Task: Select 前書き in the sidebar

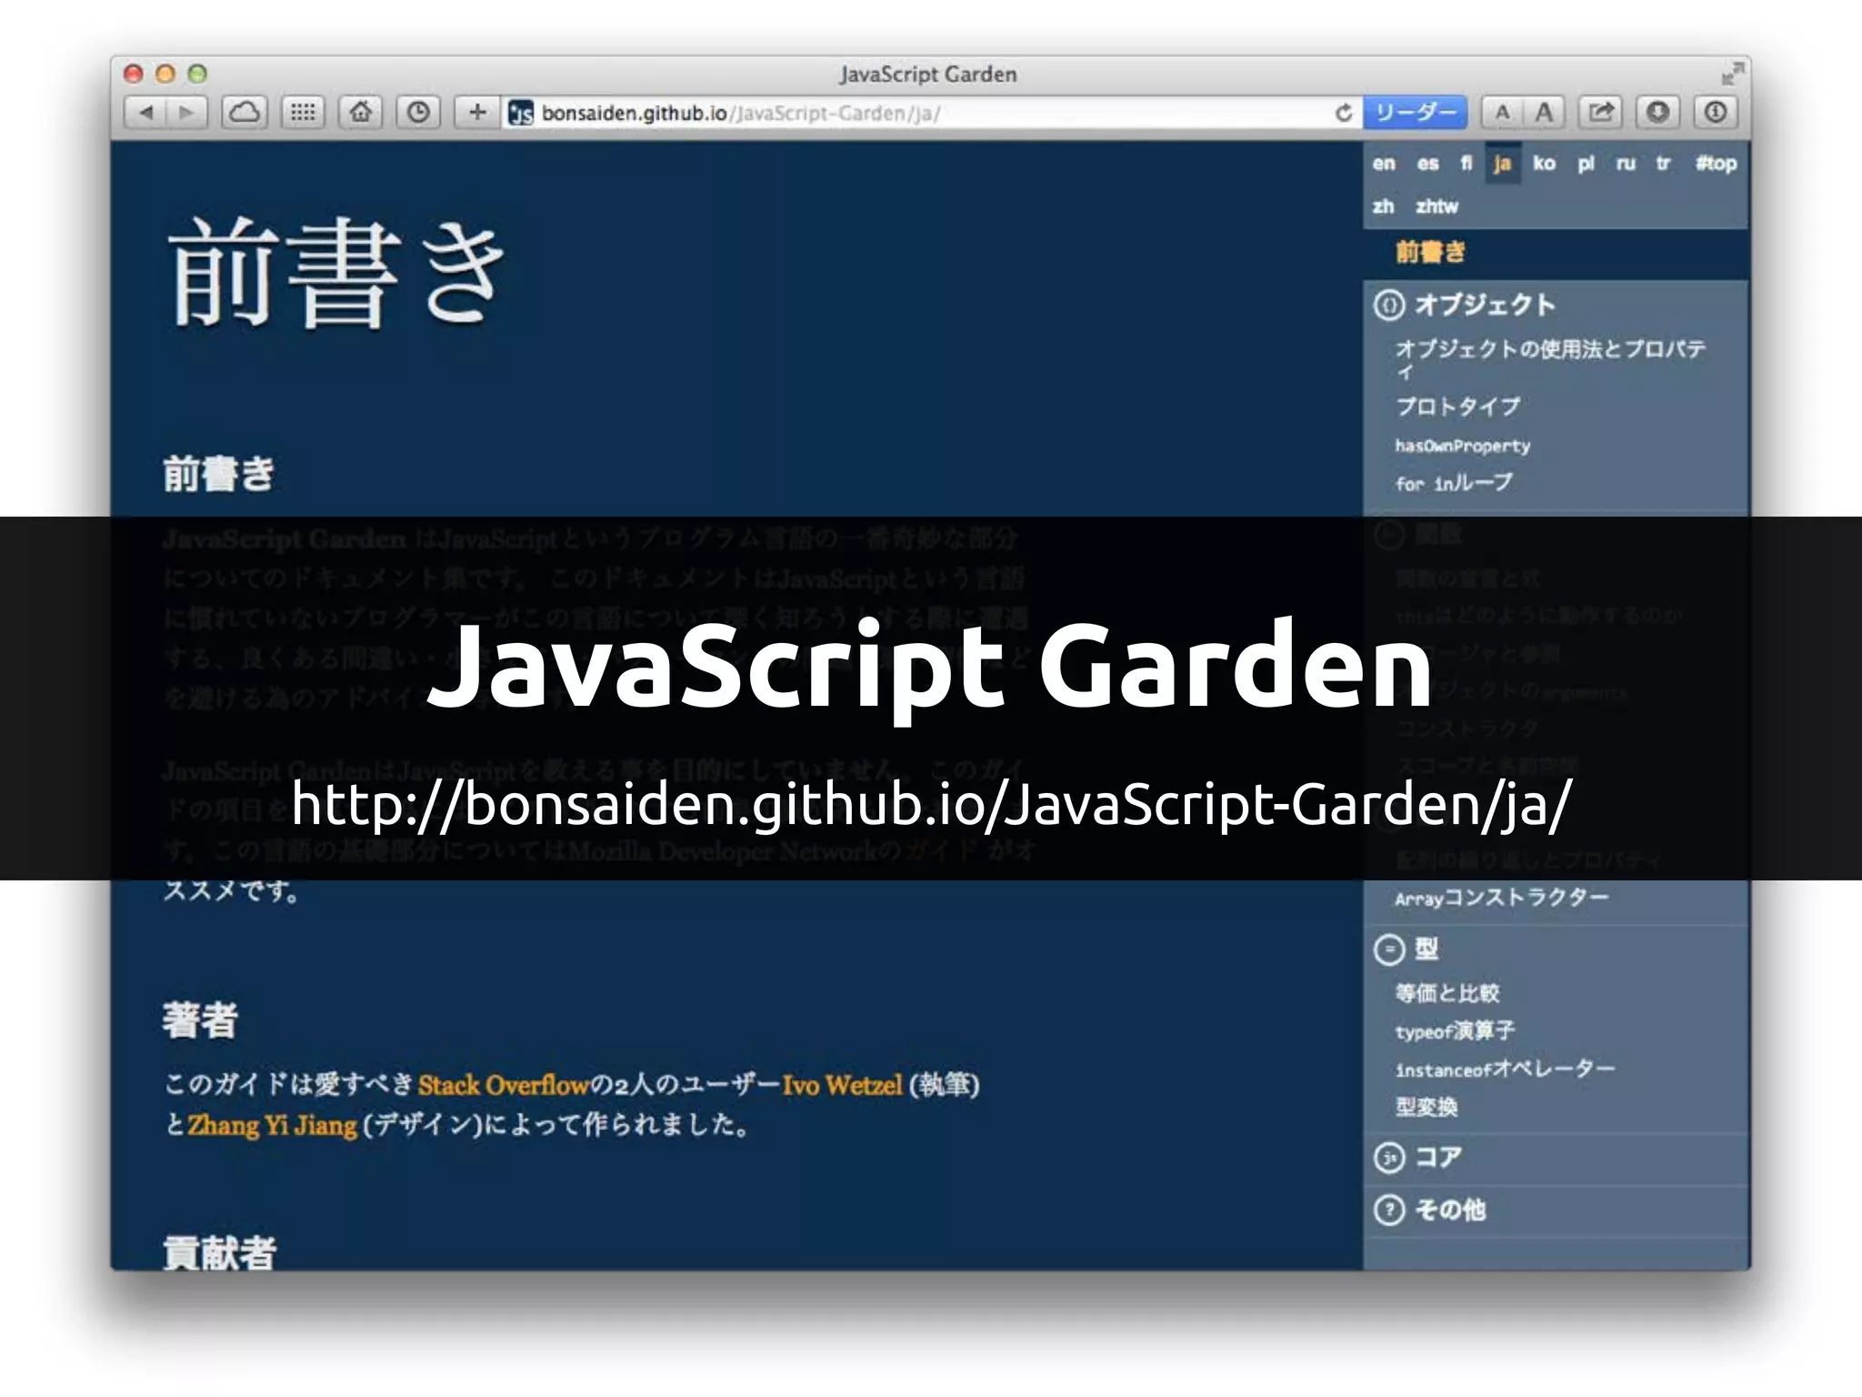Action: tap(1430, 253)
